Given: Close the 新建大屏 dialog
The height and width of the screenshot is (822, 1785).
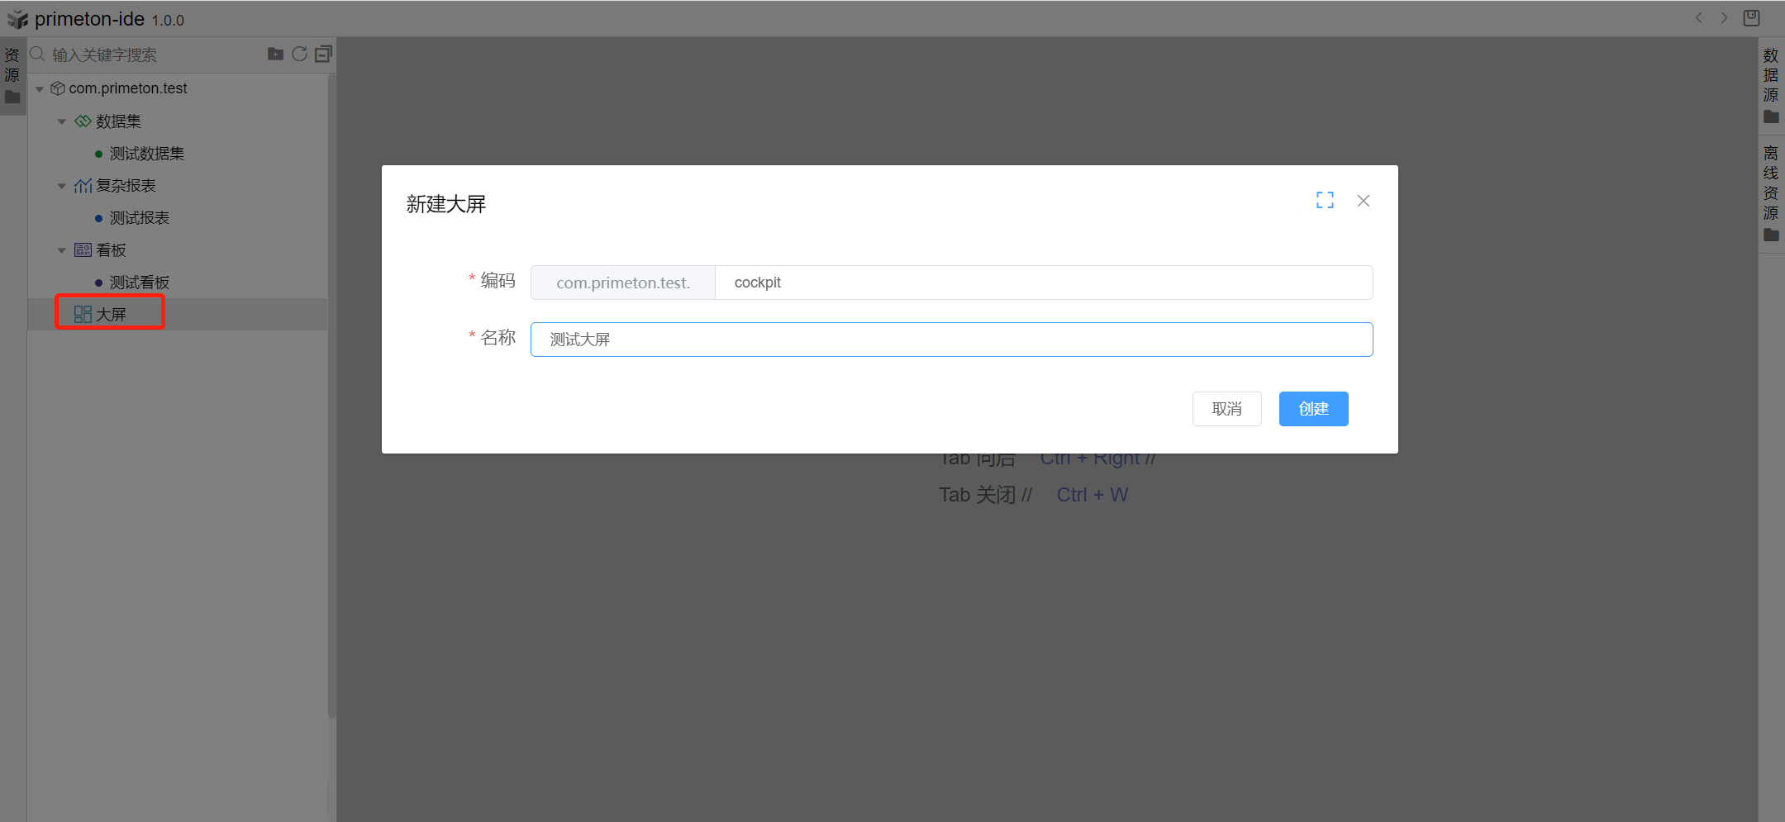Looking at the screenshot, I should [x=1363, y=201].
